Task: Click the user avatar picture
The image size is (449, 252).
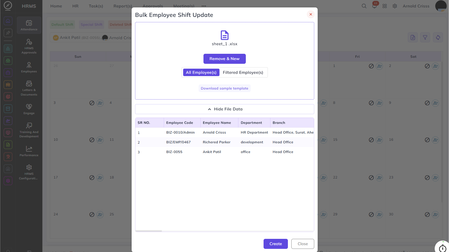Action: [x=441, y=6]
